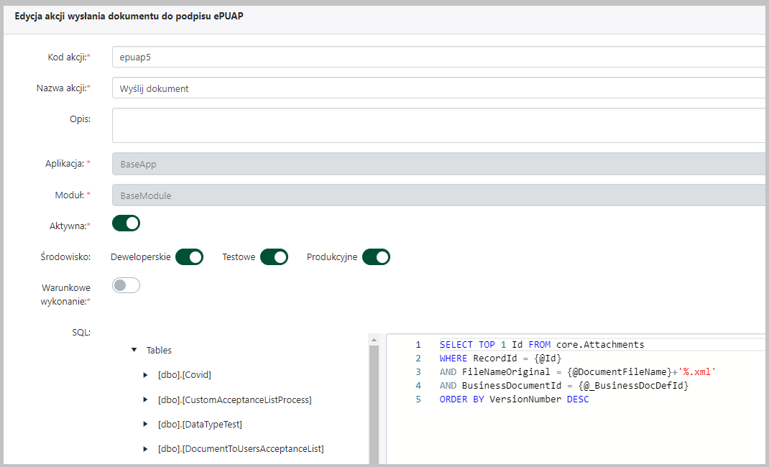Disable the Deweloperskie environment toggle

tap(189, 256)
